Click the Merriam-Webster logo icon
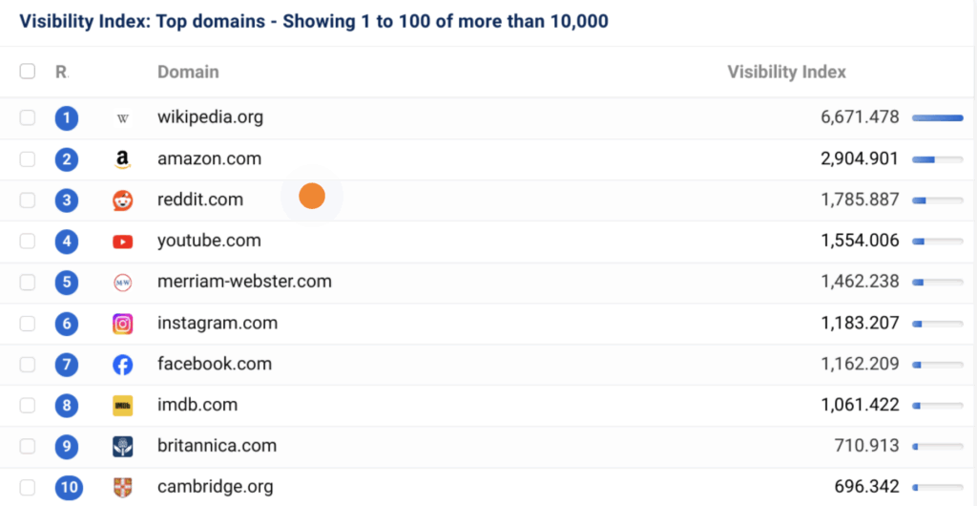 [x=122, y=283]
